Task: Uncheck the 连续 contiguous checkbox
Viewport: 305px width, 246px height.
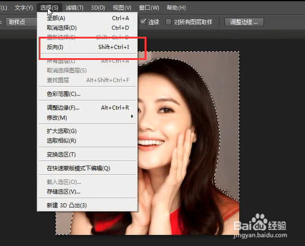Action: [143, 21]
